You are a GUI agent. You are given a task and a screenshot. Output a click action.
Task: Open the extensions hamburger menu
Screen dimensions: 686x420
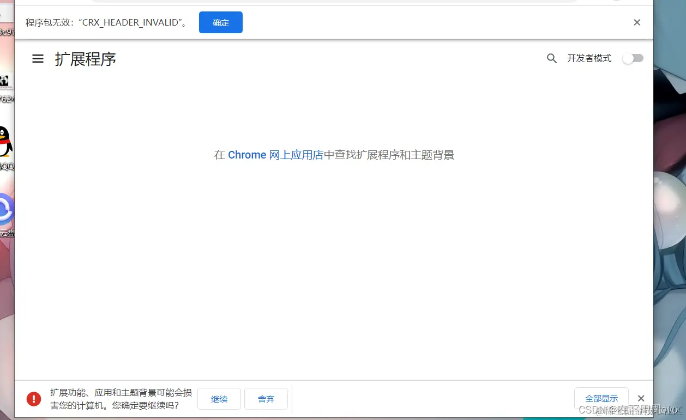click(38, 59)
